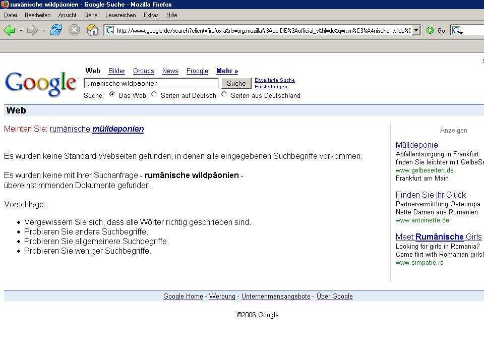Viewport: 484px width, 350px height.
Task: Click the "Meinten Sie:" label text
Action: pos(26,129)
